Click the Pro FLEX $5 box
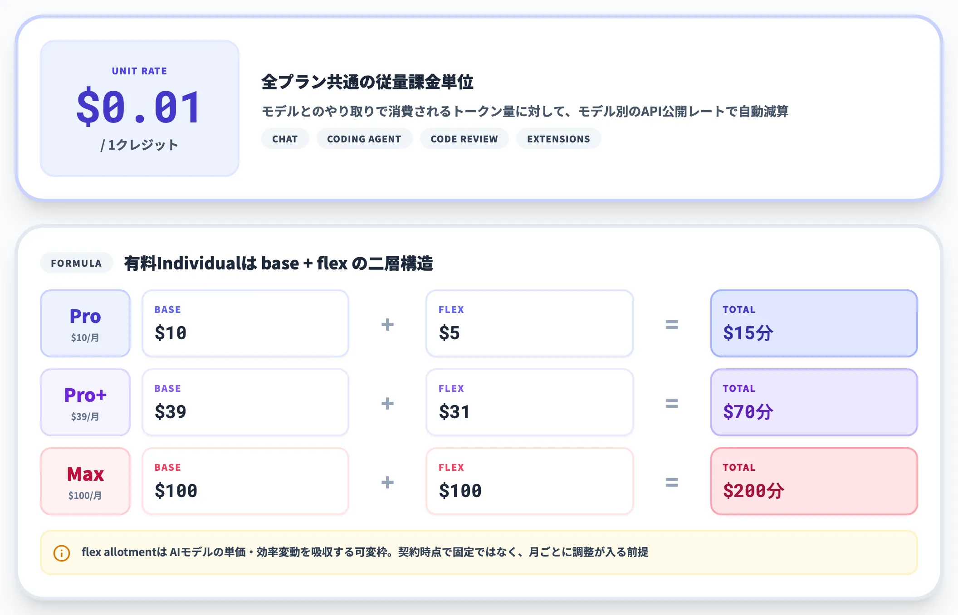 (530, 324)
